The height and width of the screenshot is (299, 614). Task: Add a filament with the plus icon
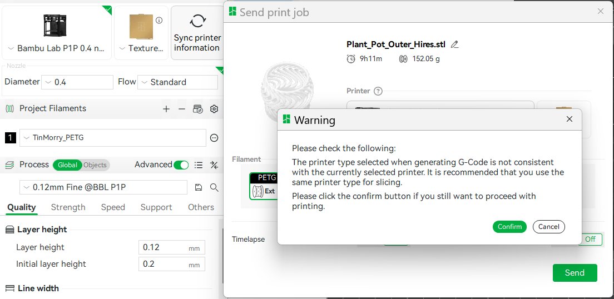(166, 109)
